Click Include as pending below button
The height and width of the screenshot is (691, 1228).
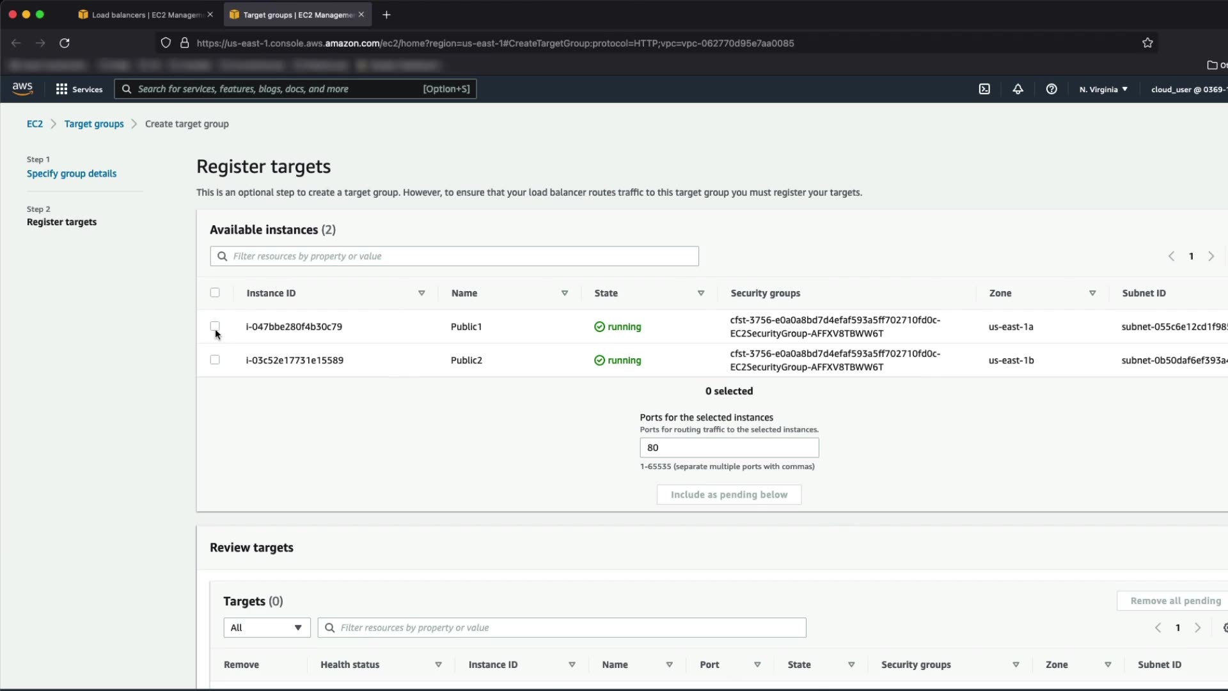coord(728,495)
